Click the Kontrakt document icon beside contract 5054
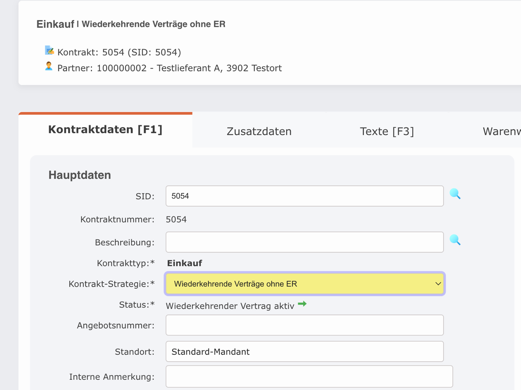The width and height of the screenshot is (521, 390). (50, 50)
